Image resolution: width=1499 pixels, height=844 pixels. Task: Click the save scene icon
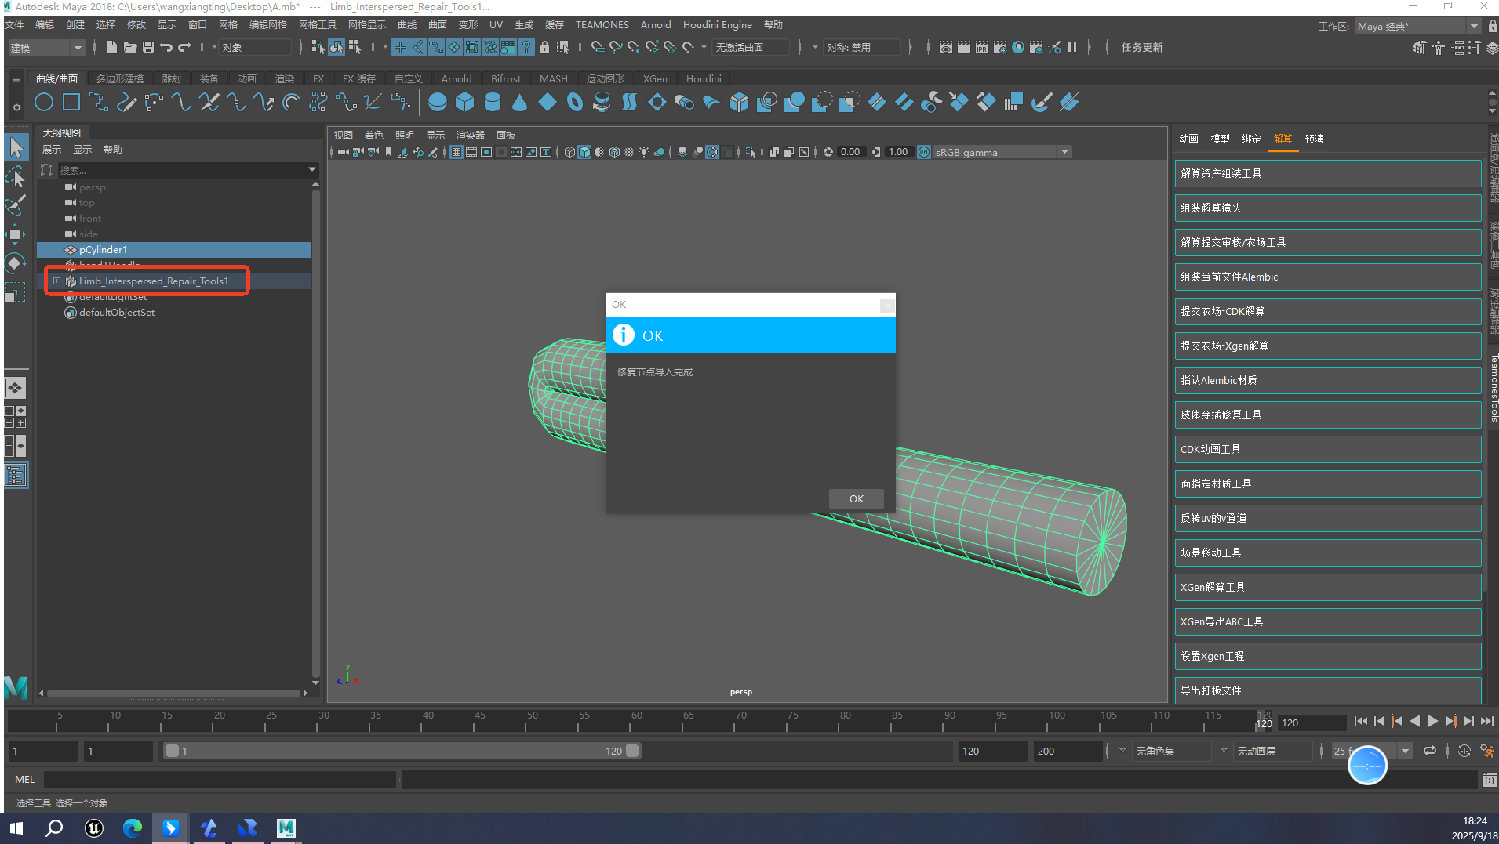pyautogui.click(x=147, y=48)
